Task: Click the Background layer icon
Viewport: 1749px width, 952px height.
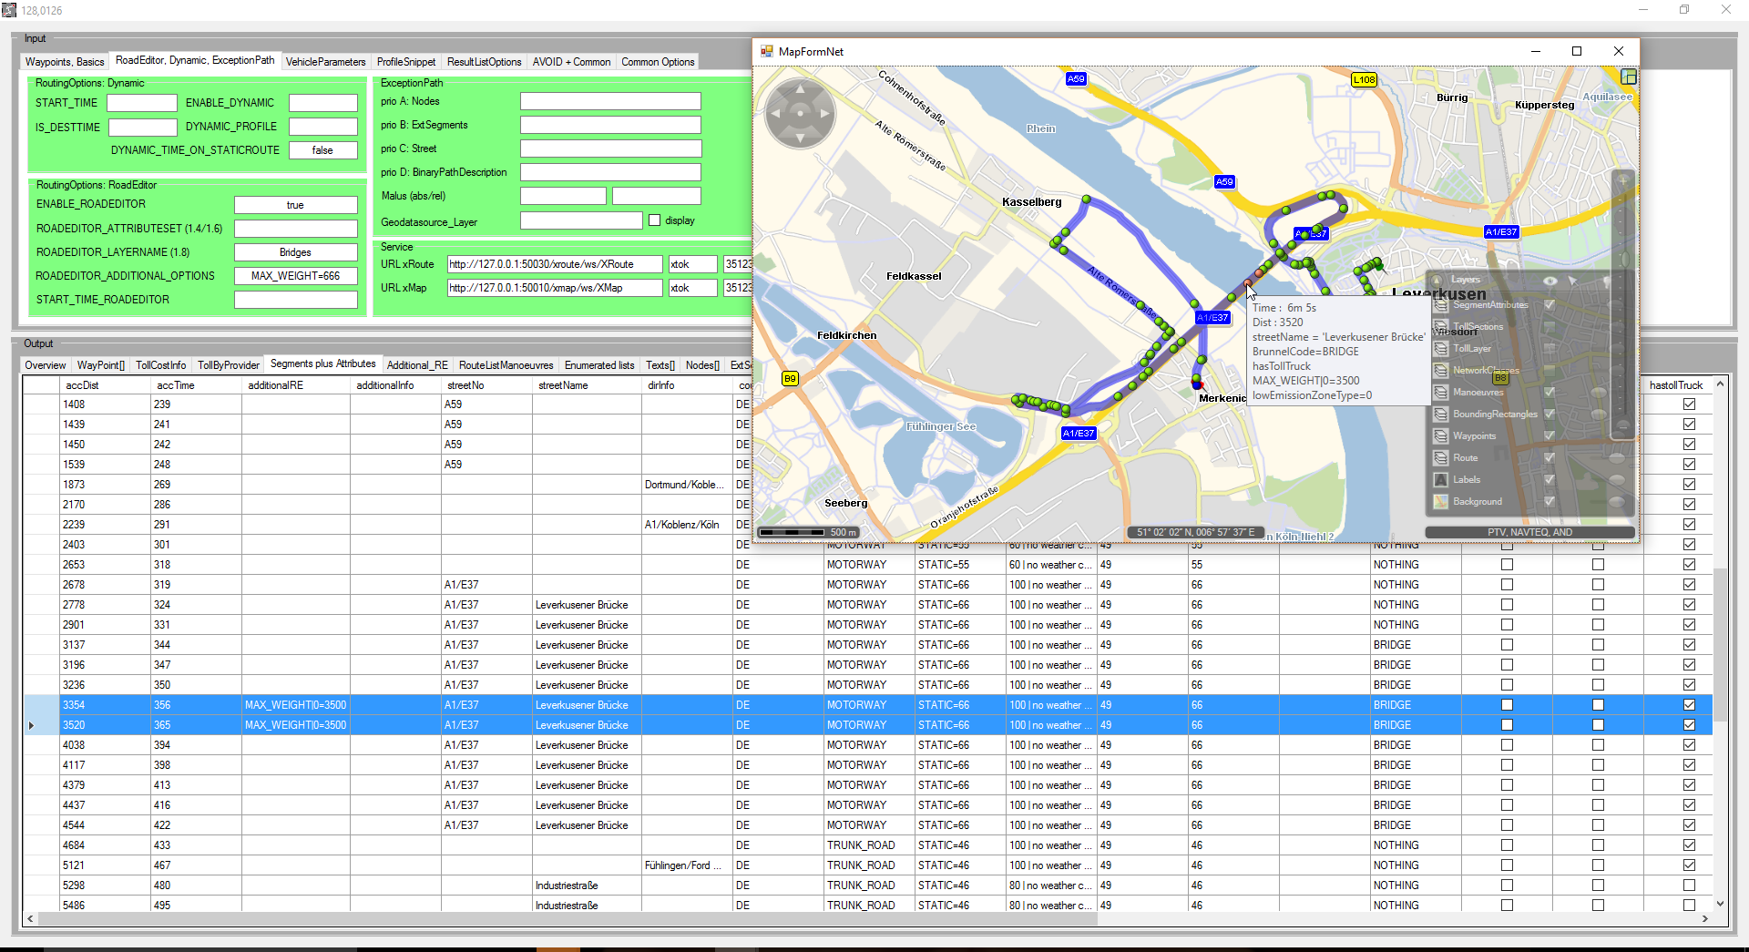Action: 1440,502
